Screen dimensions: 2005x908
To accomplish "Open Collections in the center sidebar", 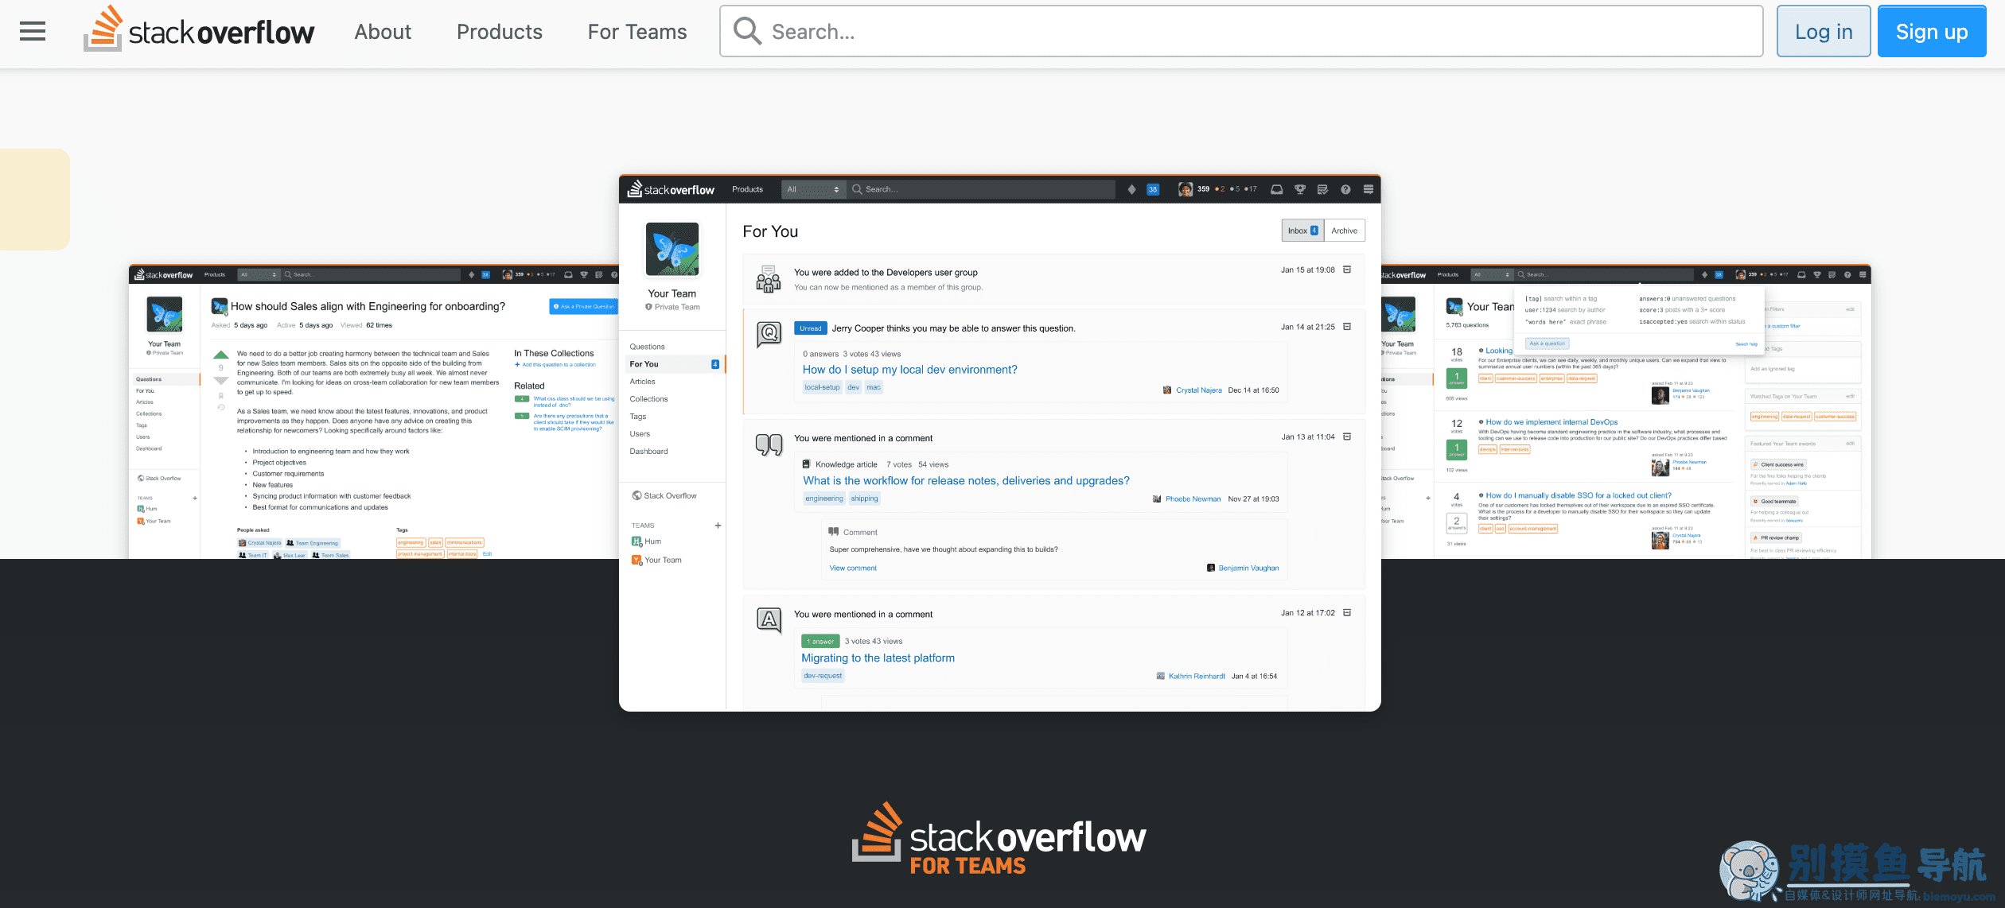I will [x=648, y=399].
